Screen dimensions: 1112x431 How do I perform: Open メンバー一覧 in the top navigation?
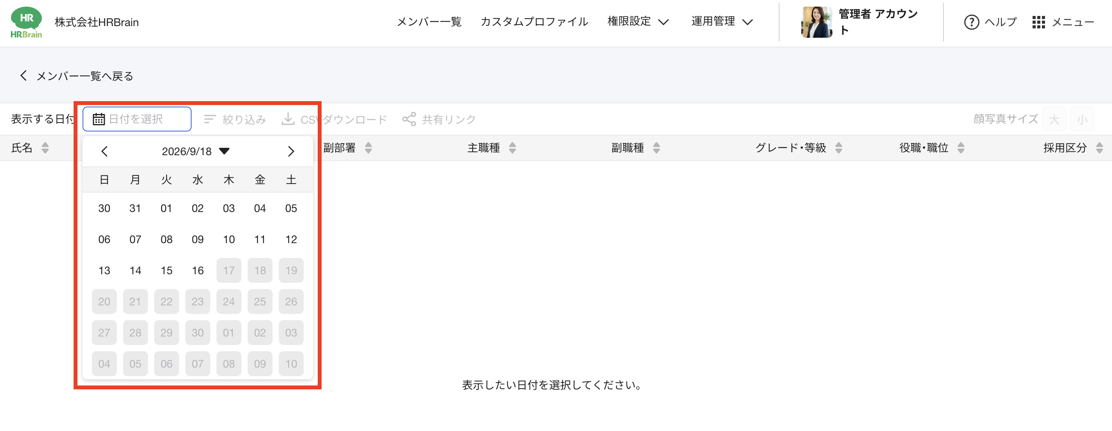pyautogui.click(x=429, y=21)
